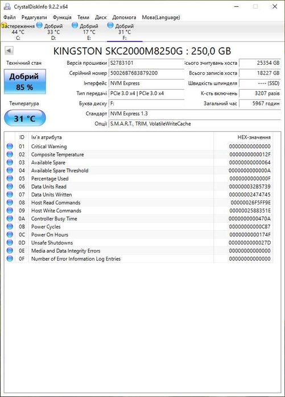Click hex value 00000026F5FF9E
The image size is (285, 397).
pyautogui.click(x=250, y=203)
